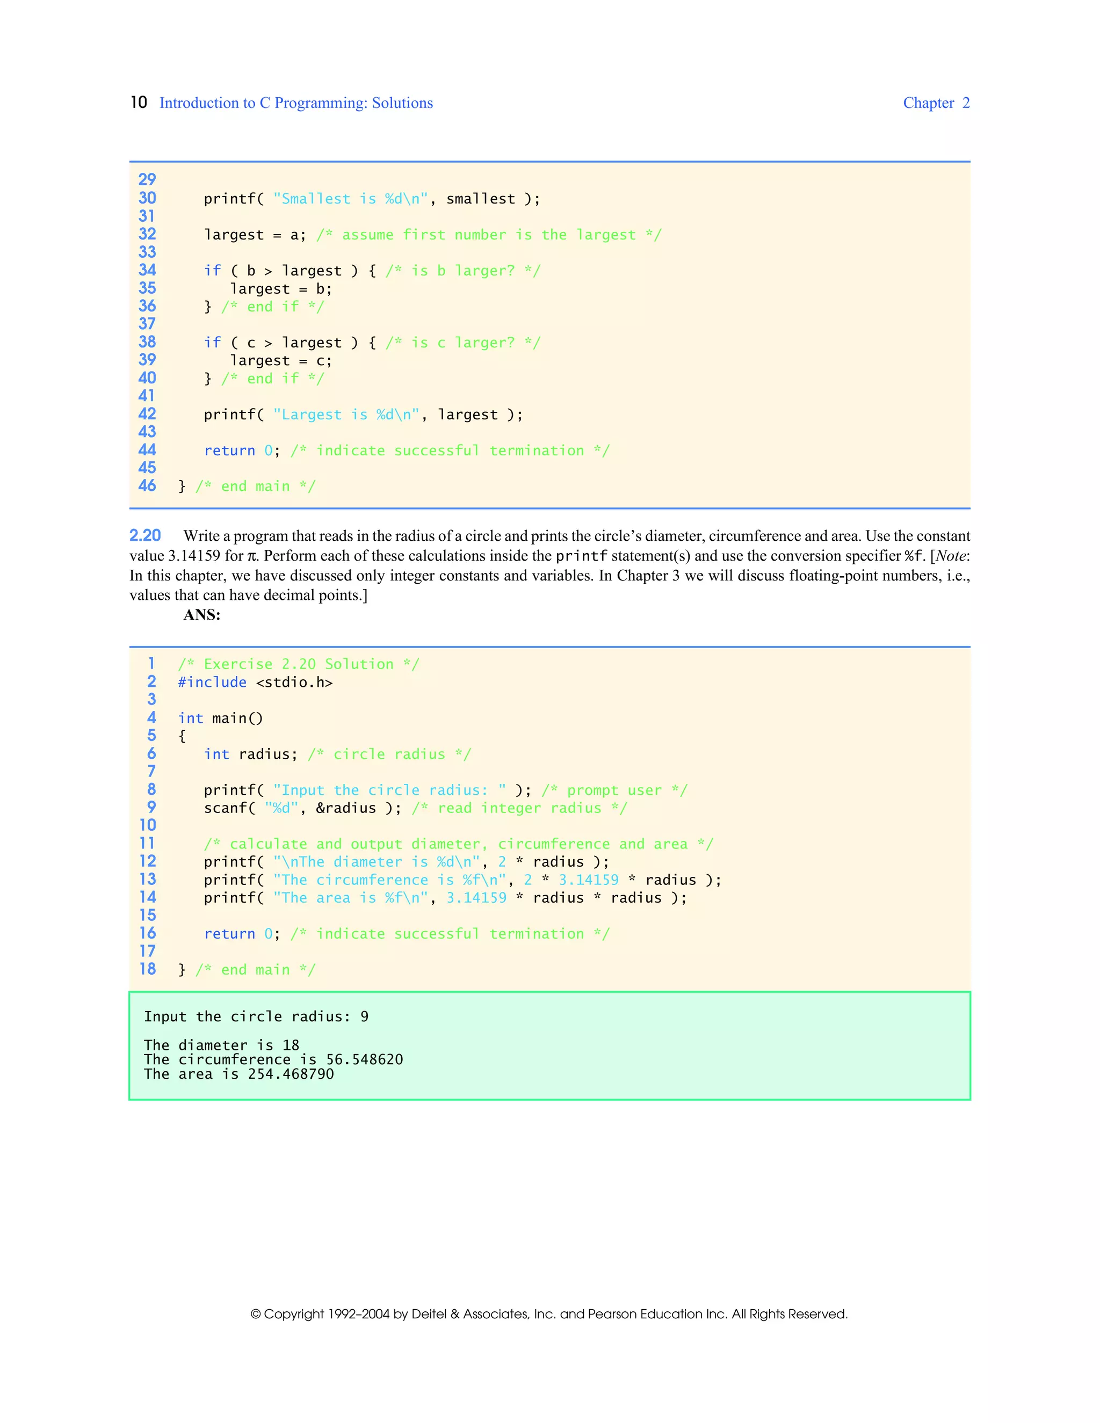Viewport: 1100px width, 1423px height.
Task: Click output 'The circumference is 56.548620'
Action: click(274, 1059)
